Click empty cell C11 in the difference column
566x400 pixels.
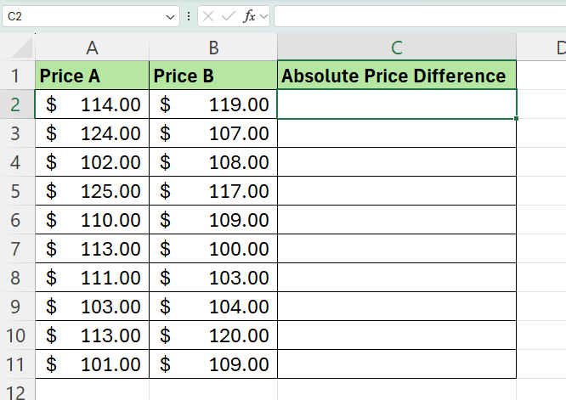pos(397,364)
